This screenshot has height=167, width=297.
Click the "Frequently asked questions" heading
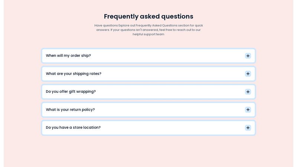tap(148, 16)
